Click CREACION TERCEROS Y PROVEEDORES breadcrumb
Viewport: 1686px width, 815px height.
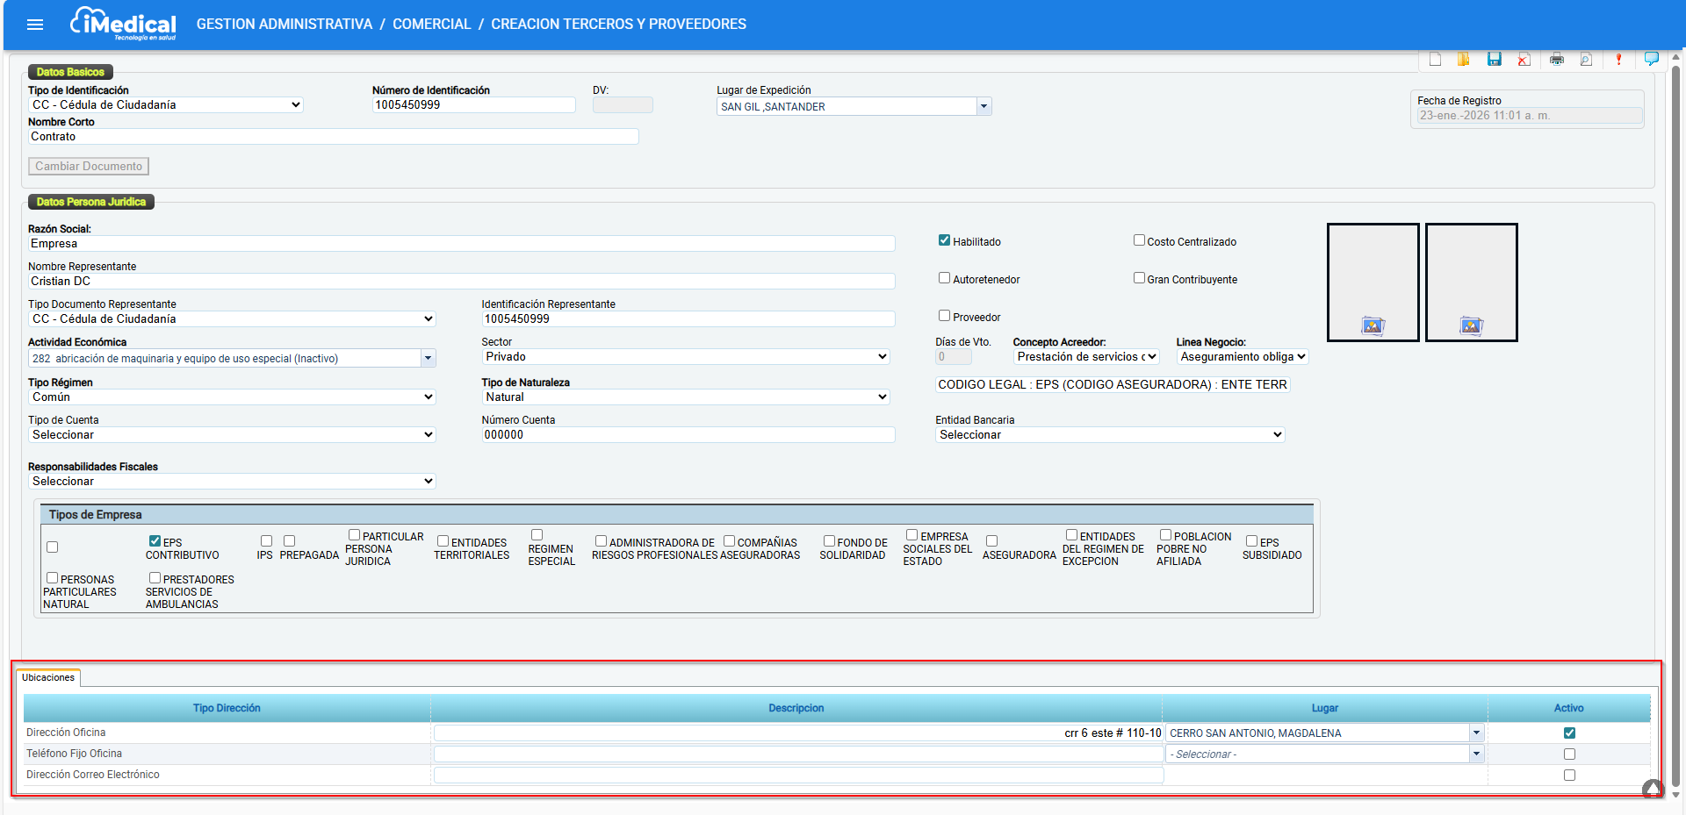[x=619, y=25]
